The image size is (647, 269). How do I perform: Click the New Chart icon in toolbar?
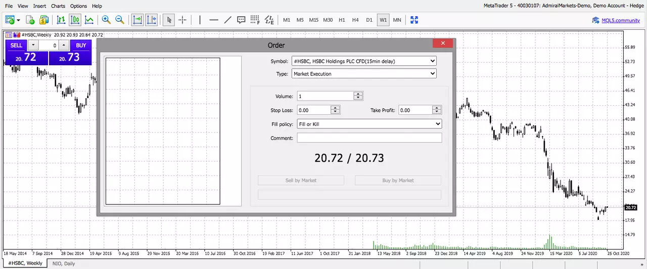10,20
